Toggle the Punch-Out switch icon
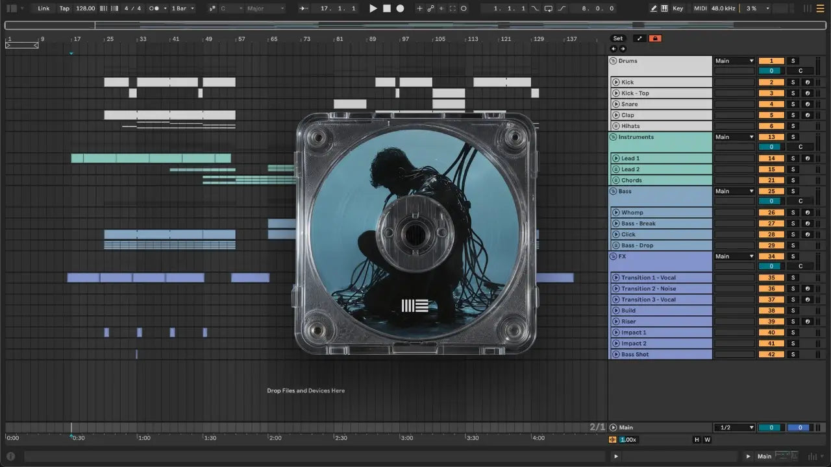The image size is (831, 467). tap(562, 8)
